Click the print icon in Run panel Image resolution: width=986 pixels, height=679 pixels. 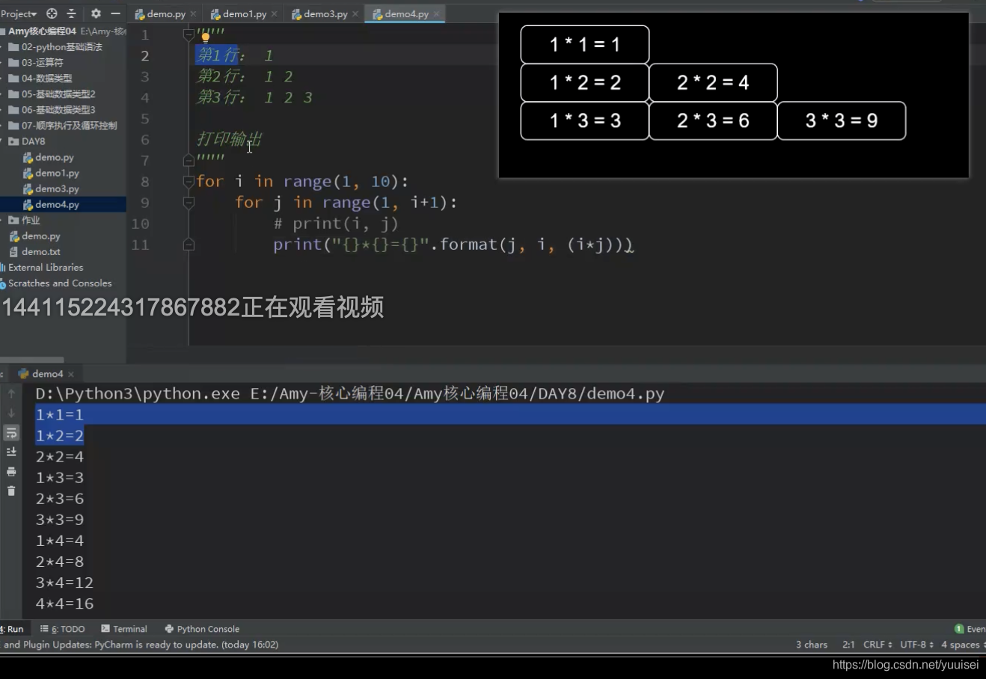[11, 471]
